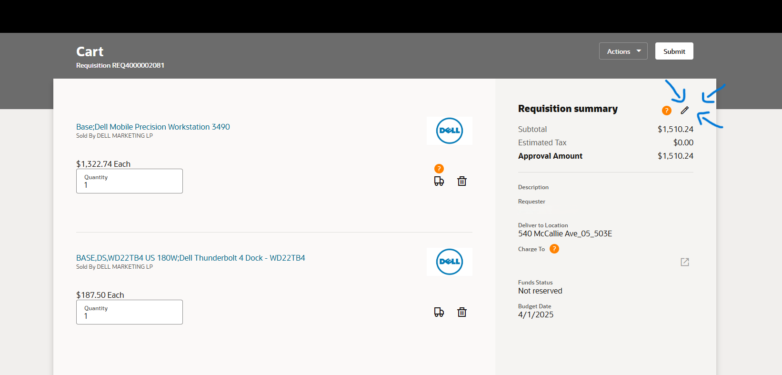Open help beside Requisition summary heading
Viewport: 782px width, 375px height.
[666, 111]
